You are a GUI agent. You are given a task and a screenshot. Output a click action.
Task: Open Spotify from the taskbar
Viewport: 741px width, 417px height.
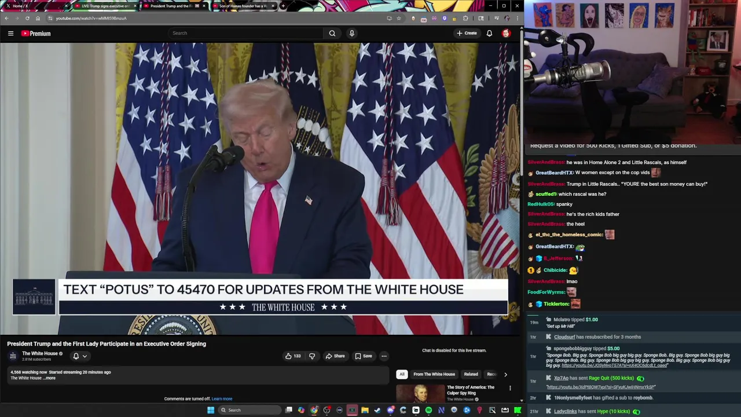428,410
